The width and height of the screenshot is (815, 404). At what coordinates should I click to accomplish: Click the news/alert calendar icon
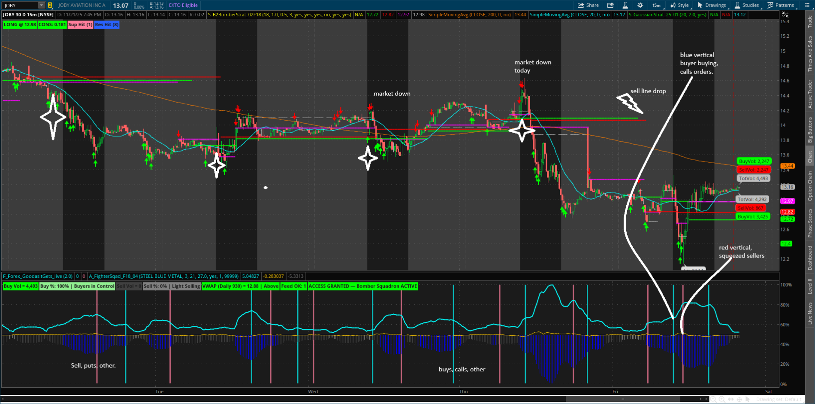[x=610, y=5]
